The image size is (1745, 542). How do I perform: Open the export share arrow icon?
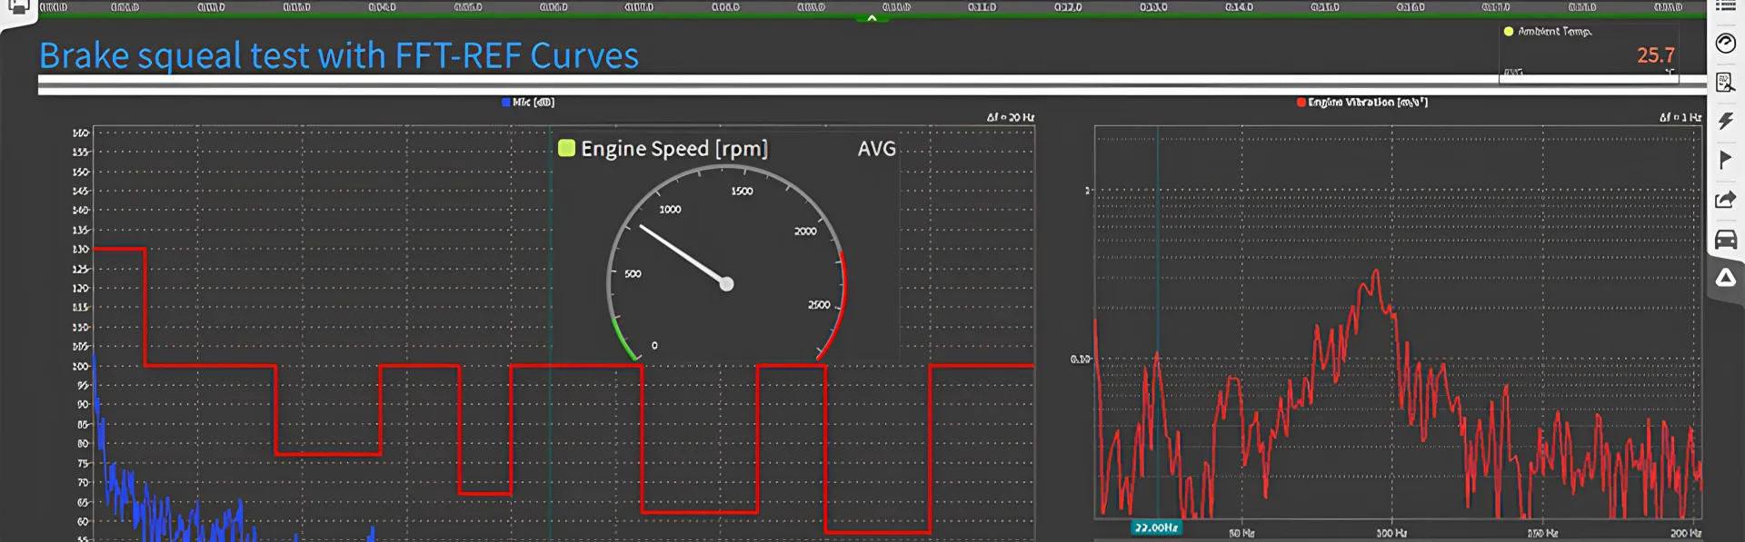click(x=1725, y=200)
